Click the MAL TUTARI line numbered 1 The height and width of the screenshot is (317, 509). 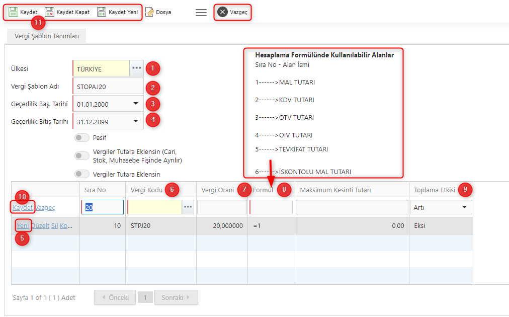pos(285,83)
